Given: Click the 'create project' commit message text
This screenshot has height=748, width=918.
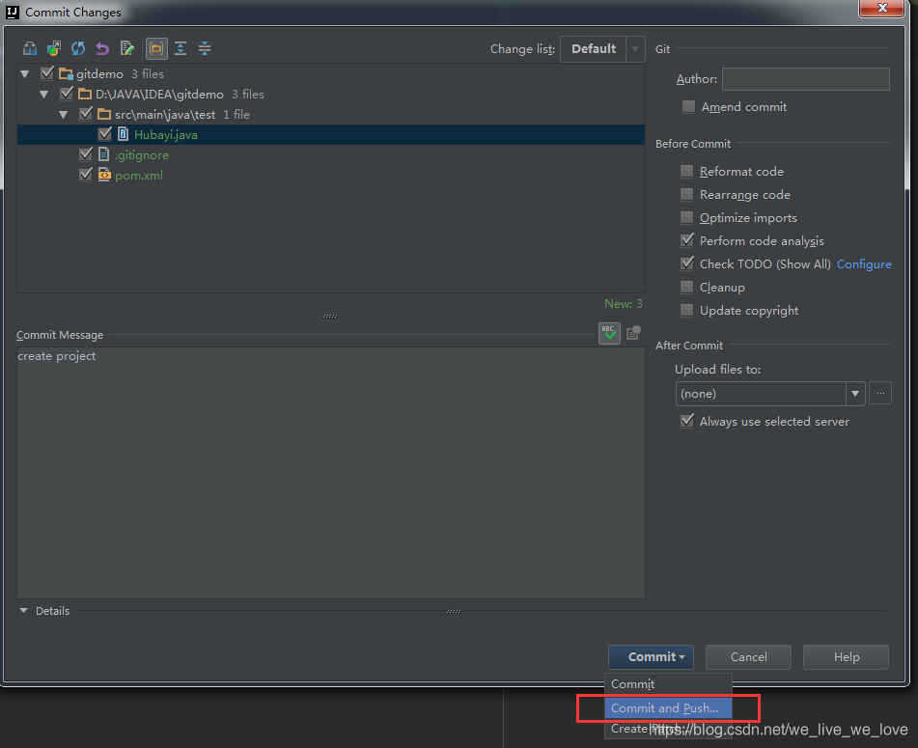Looking at the screenshot, I should [56, 356].
